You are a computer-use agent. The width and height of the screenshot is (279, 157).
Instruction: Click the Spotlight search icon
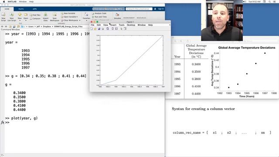click(269, 1)
